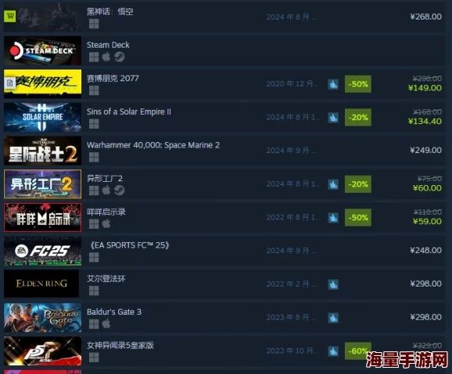This screenshot has width=452, height=374.
Task: Click the Apple platform icon under Steam Deck
Action: (x=106, y=57)
